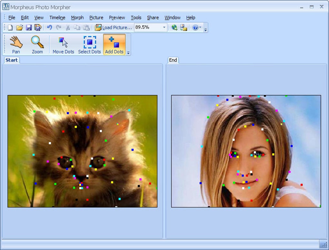Open the Tools menu

(x=136, y=18)
